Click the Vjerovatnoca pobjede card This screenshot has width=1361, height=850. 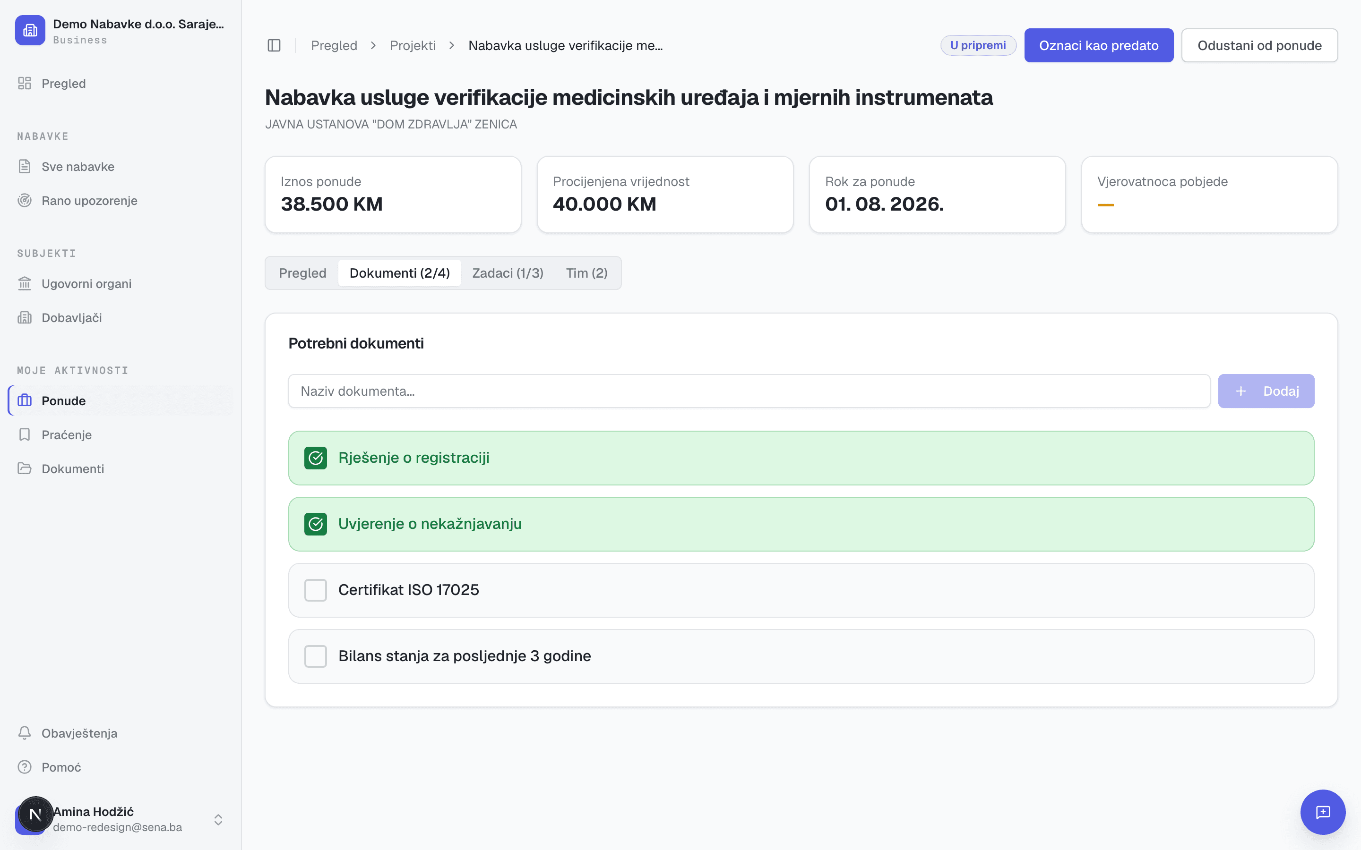pyautogui.click(x=1210, y=195)
